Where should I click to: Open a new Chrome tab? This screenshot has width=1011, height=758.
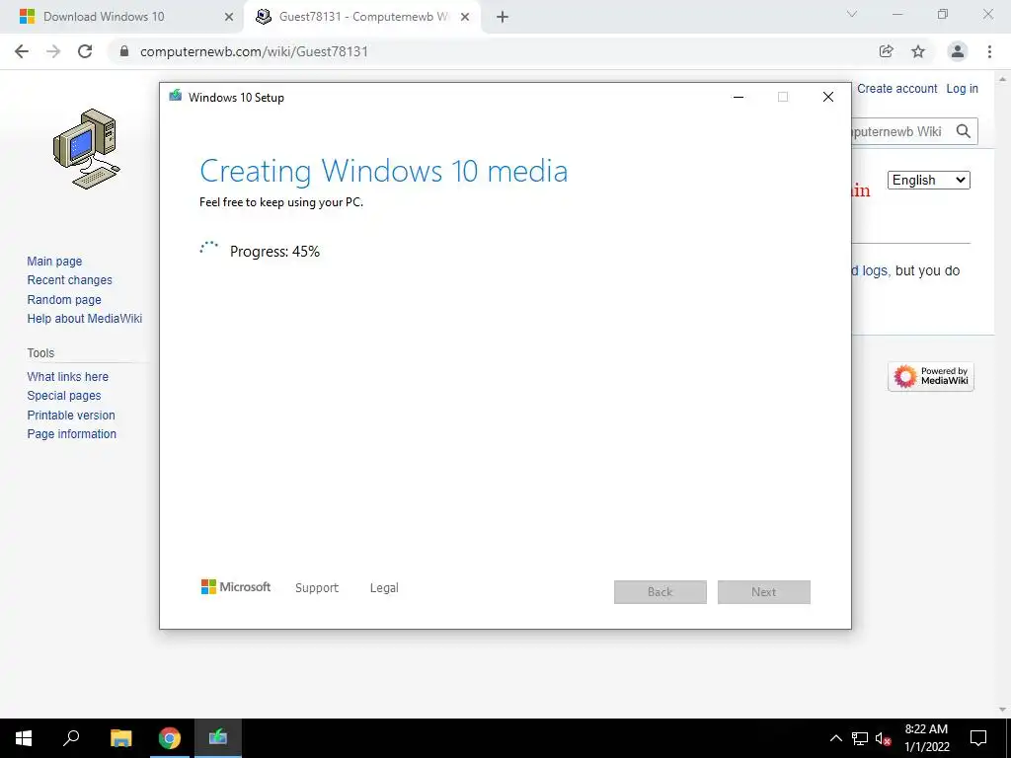(503, 17)
